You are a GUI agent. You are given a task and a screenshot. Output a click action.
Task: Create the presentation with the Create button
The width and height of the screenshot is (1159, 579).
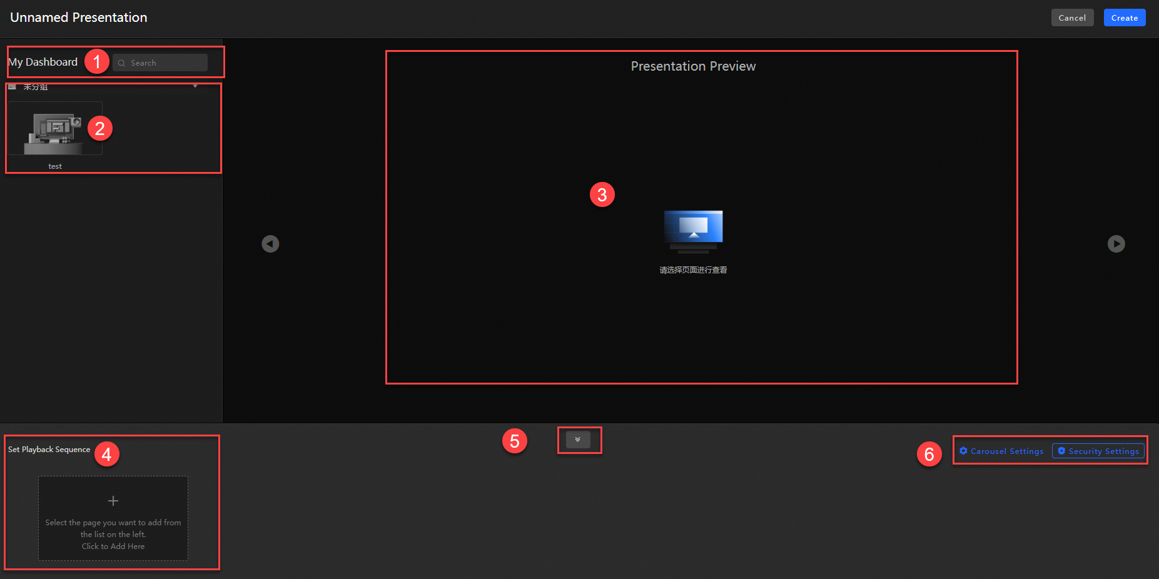click(x=1124, y=18)
